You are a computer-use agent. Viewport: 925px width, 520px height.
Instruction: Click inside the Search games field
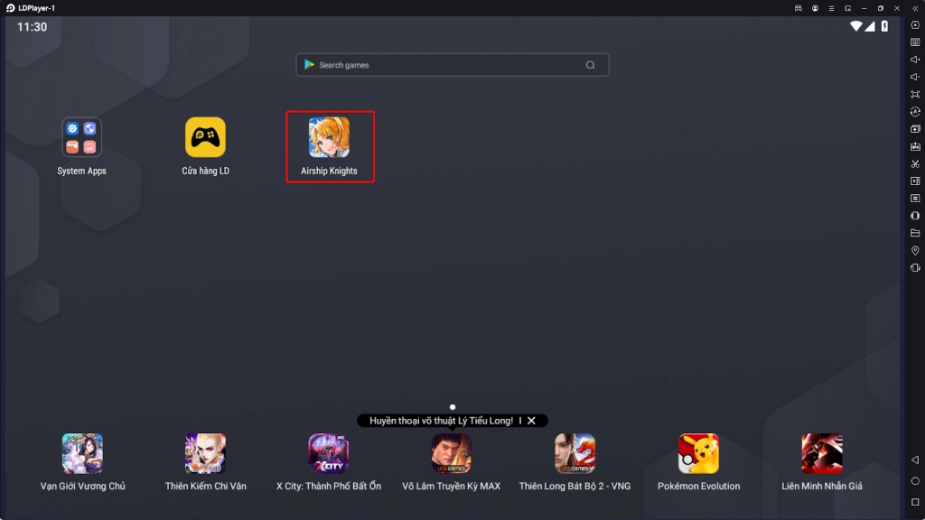click(x=452, y=65)
